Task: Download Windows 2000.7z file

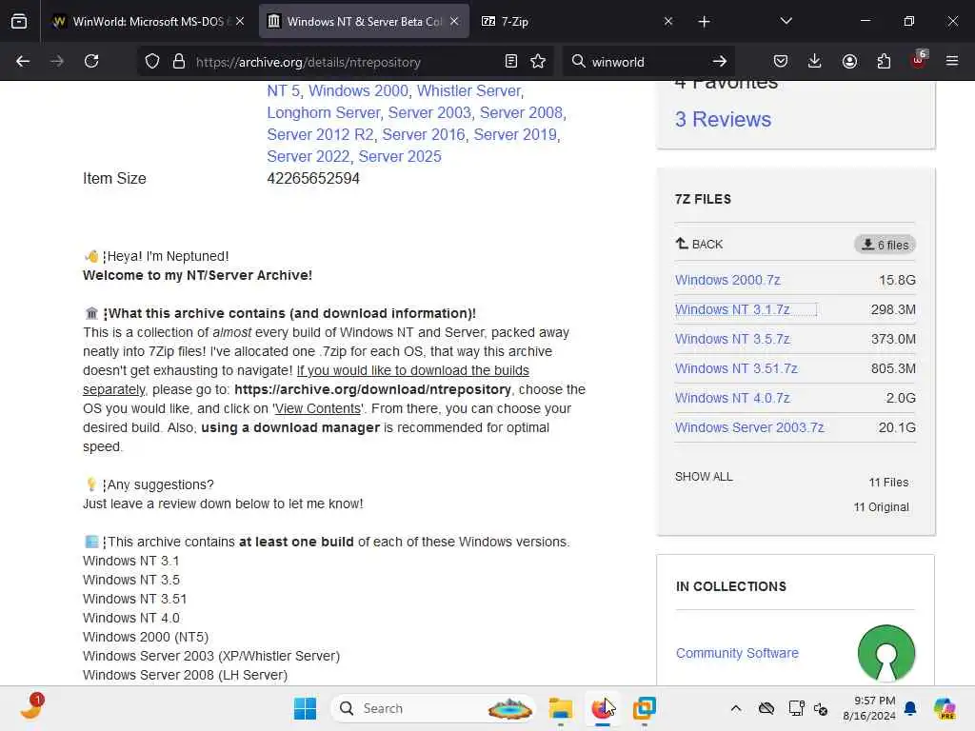Action: [x=727, y=280]
